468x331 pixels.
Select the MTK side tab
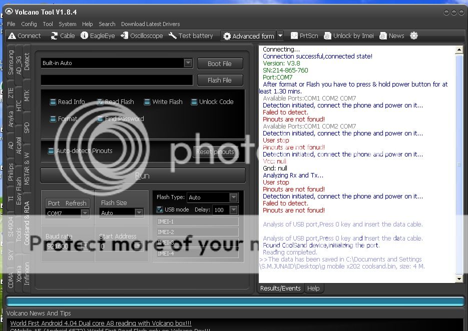tap(27, 95)
